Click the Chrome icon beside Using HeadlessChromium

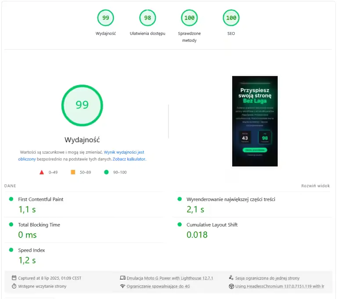pyautogui.click(x=231, y=286)
